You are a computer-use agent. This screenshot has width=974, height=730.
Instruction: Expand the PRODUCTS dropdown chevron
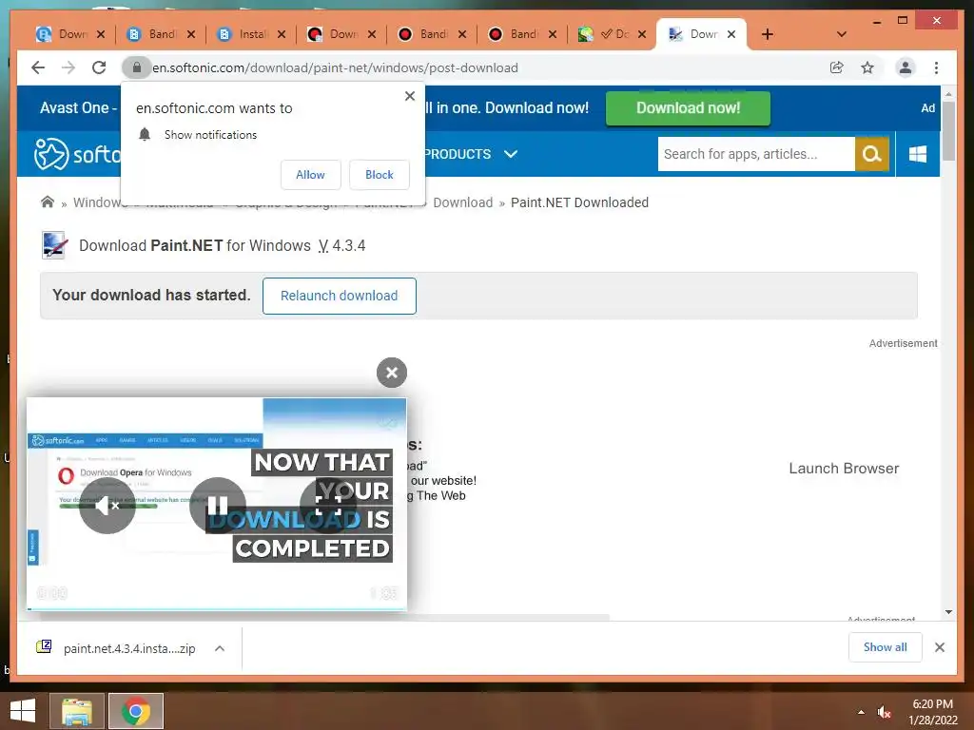coord(511,154)
